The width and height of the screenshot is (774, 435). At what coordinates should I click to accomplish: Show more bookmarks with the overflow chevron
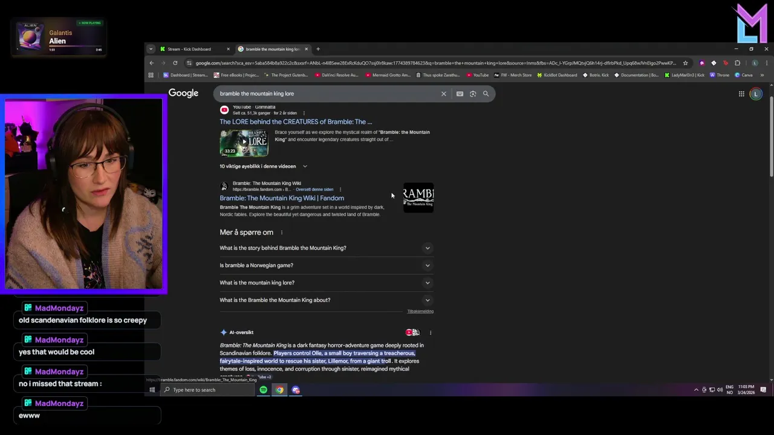coord(762,75)
